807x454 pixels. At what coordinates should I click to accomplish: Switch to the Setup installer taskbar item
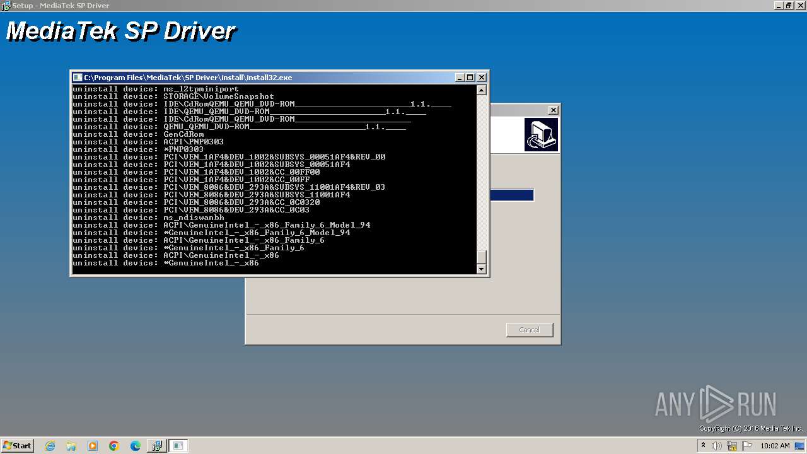156,446
